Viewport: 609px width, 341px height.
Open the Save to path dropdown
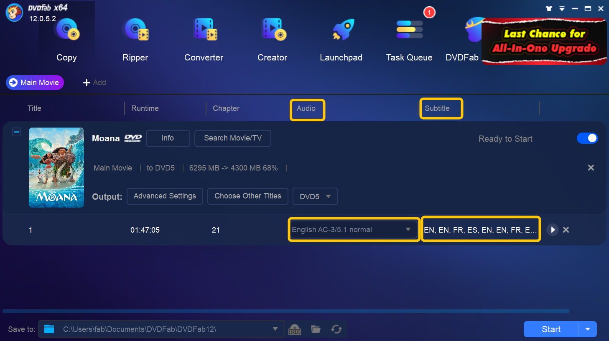[x=275, y=329]
